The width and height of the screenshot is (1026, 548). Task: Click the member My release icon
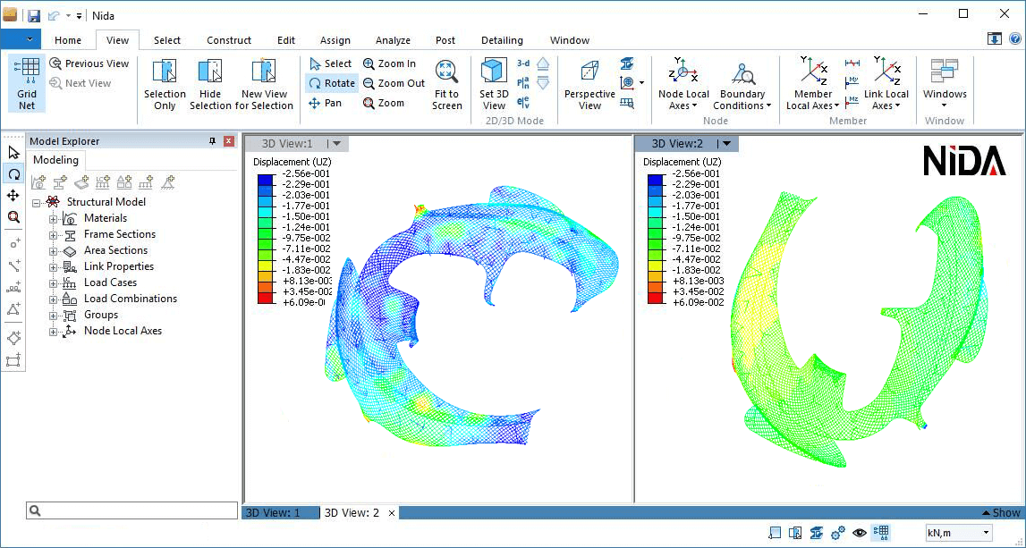pos(852,82)
